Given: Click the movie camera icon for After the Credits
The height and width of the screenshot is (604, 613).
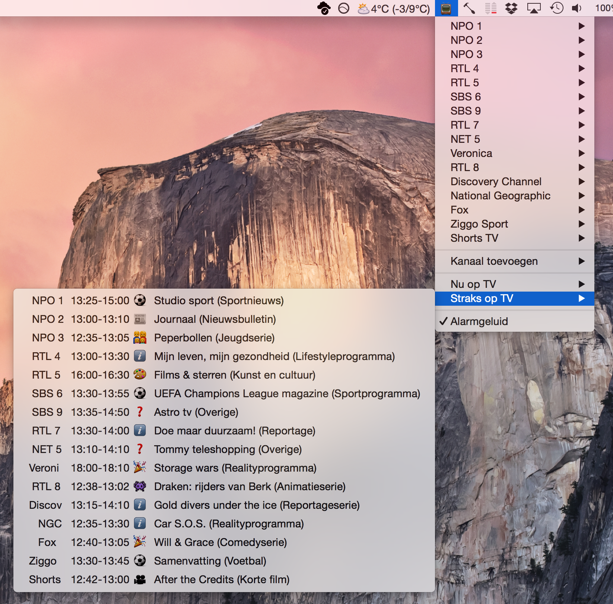Looking at the screenshot, I should point(140,579).
